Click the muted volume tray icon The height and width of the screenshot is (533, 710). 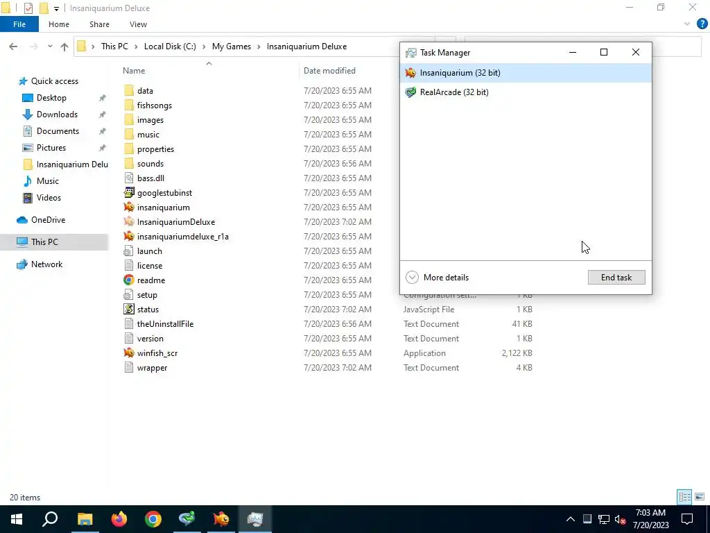pos(620,519)
